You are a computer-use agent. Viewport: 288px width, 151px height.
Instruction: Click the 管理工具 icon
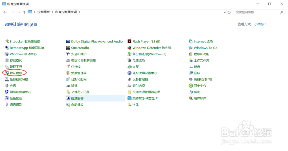(x=7, y=67)
